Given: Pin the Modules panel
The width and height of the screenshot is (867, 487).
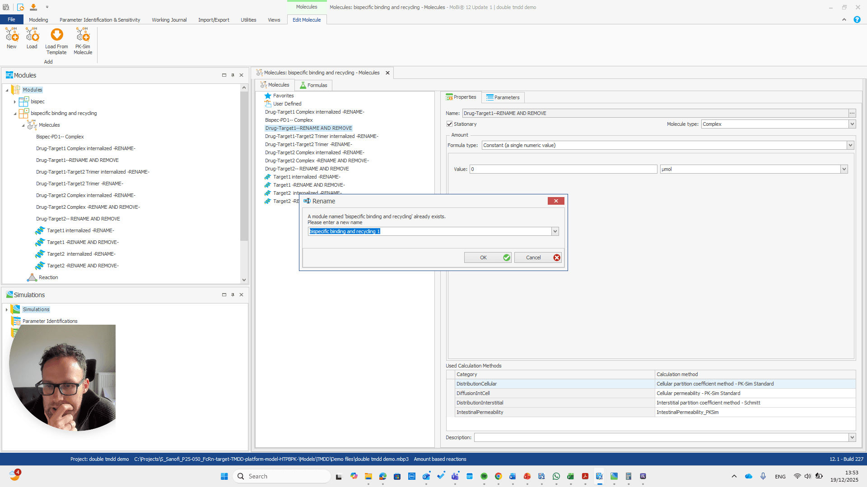Looking at the screenshot, I should 233,75.
